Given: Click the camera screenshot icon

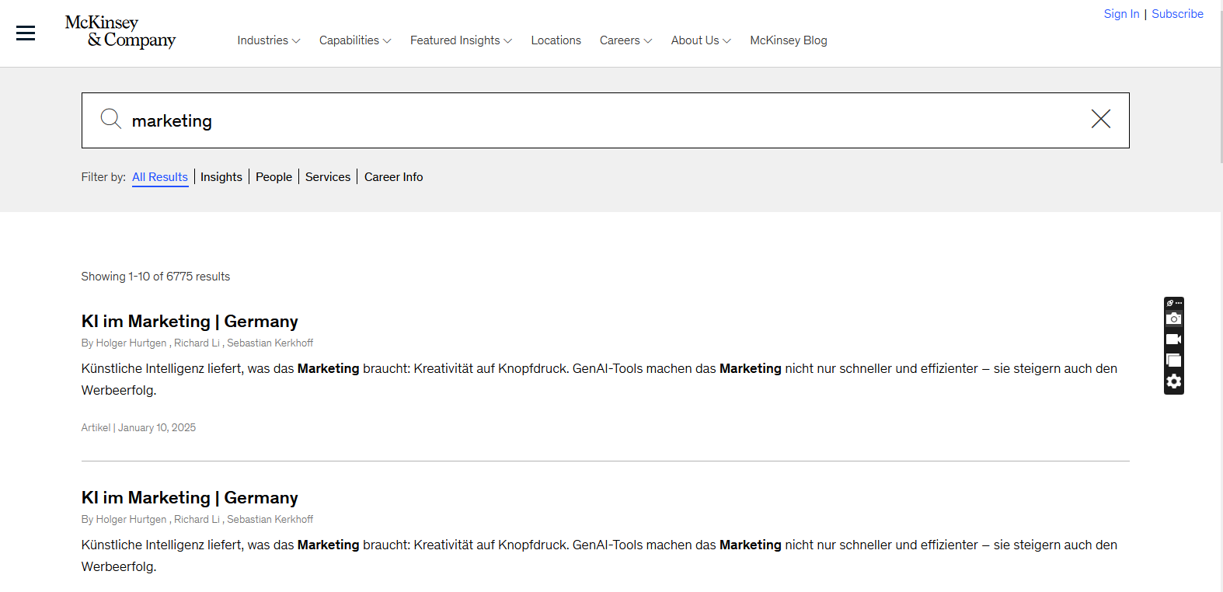Looking at the screenshot, I should pos(1173,319).
